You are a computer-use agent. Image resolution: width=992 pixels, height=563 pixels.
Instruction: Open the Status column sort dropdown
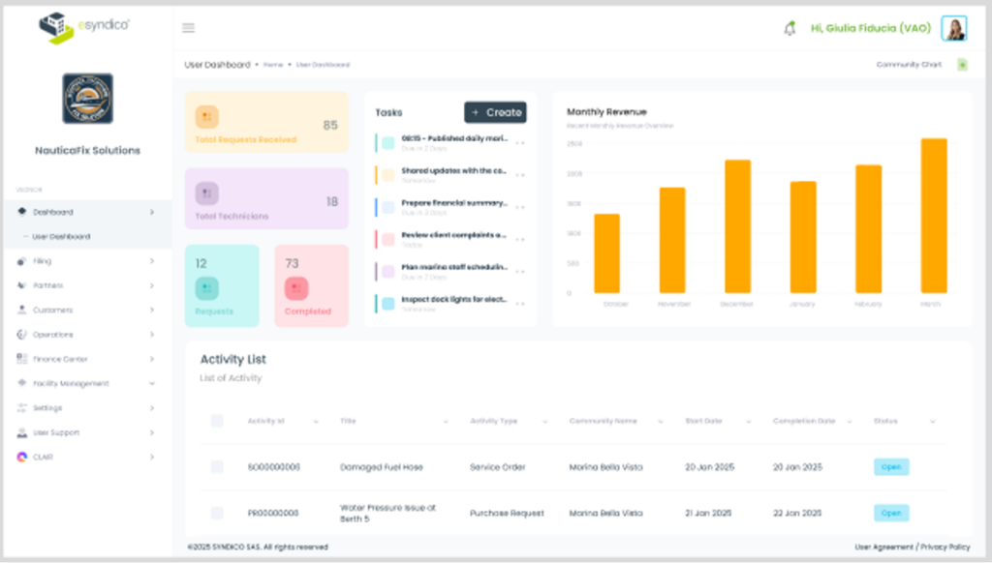pos(933,422)
